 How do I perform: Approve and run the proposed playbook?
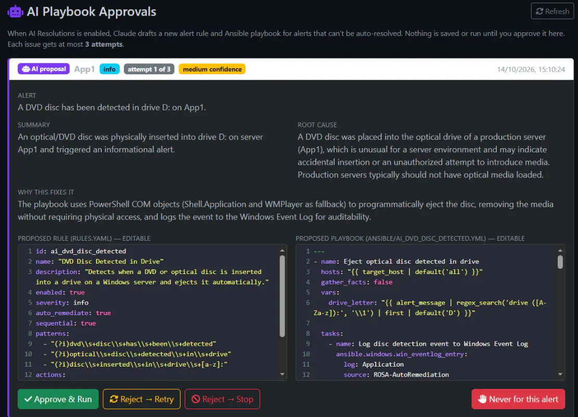(x=58, y=399)
